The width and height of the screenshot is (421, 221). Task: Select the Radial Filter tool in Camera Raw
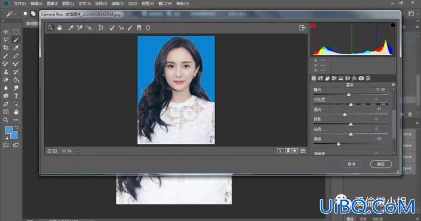[x=148, y=27]
